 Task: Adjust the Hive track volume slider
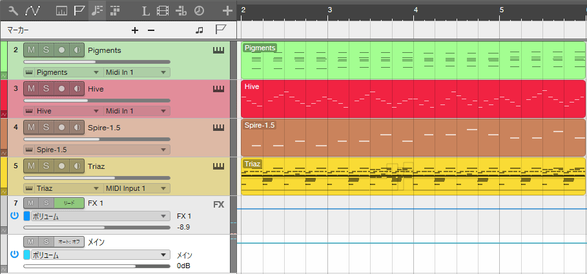[97, 101]
